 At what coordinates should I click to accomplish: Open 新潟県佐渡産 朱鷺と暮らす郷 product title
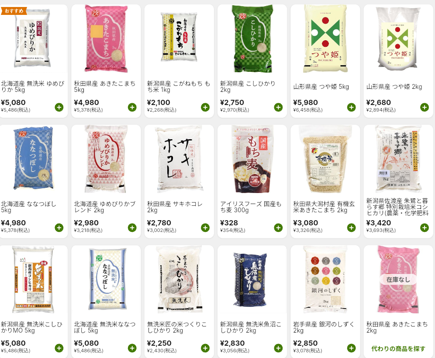(x=397, y=207)
